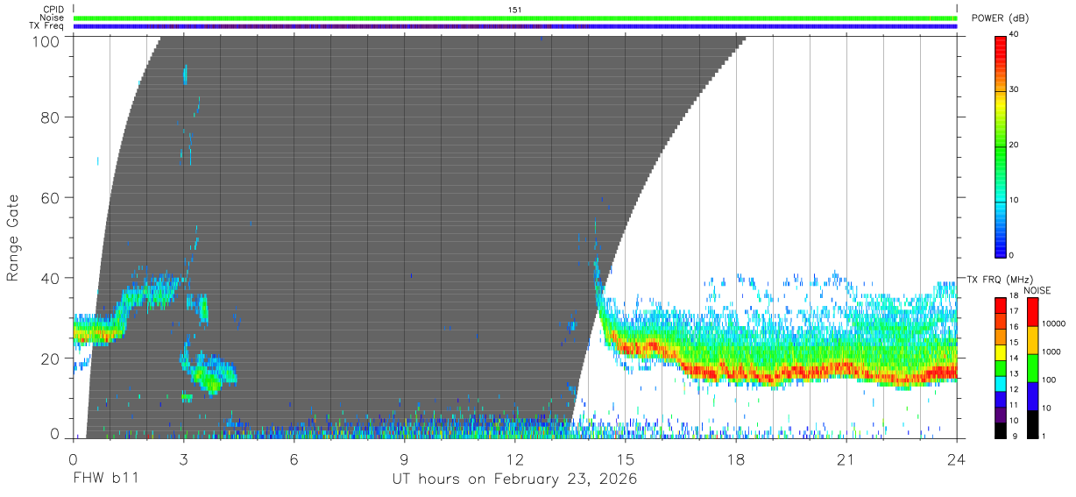This screenshot has height=497, width=1076.
Task: Click the green swatch in NOISE legend
Action: [1031, 368]
